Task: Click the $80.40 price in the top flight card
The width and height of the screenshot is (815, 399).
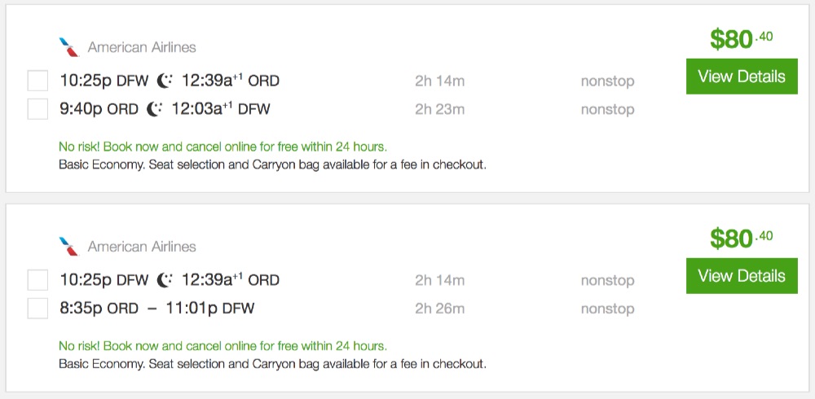Action: (741, 38)
